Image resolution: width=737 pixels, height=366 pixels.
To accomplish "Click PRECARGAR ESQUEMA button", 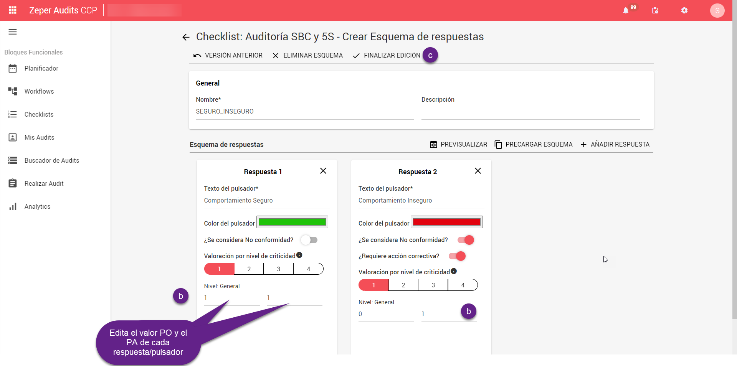I will [x=534, y=145].
